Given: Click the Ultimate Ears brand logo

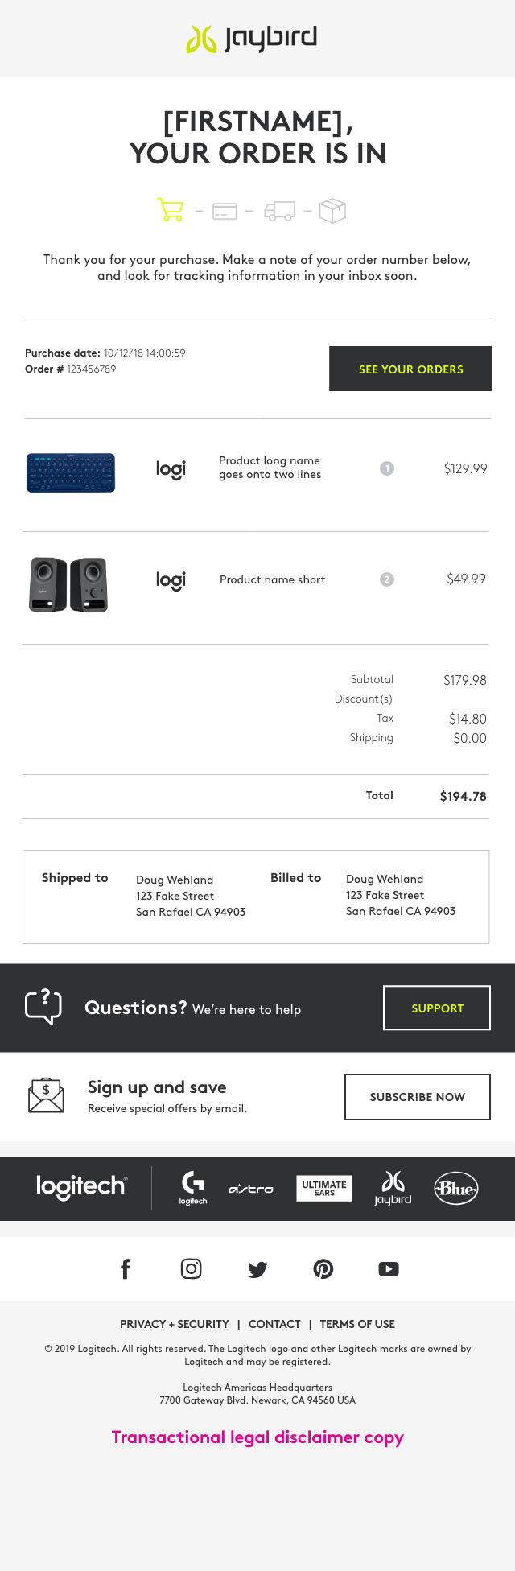Looking at the screenshot, I should point(324,1189).
